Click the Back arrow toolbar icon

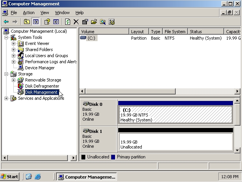tap(6, 22)
